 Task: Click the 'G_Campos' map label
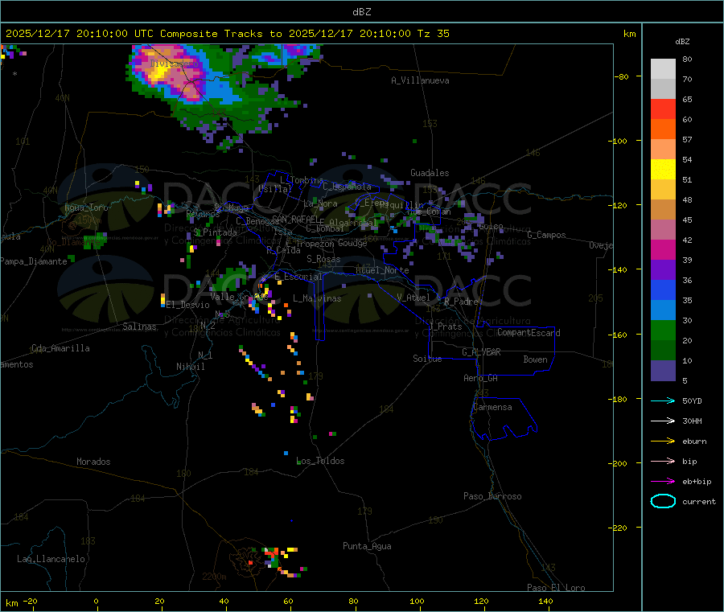(546, 235)
